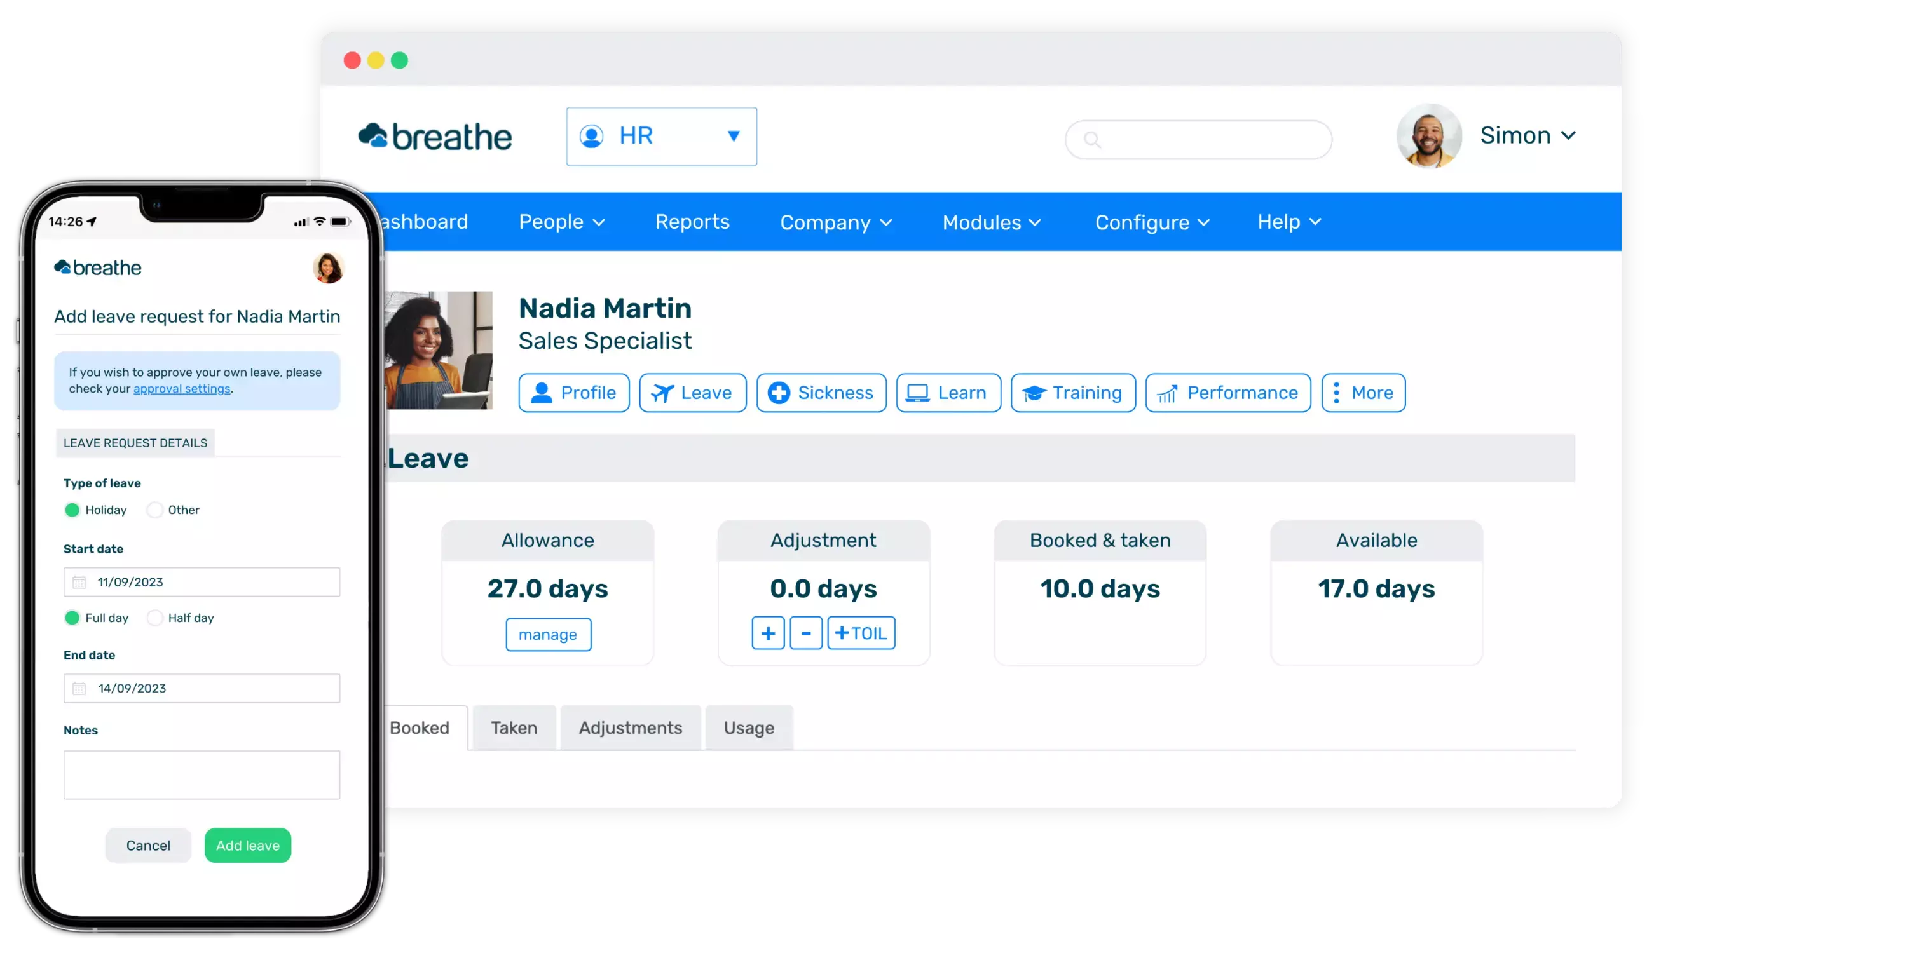Tap the signal strength icon on phone

click(300, 222)
